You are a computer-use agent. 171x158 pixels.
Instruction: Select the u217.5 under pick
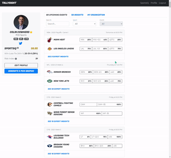pos(115,49)
